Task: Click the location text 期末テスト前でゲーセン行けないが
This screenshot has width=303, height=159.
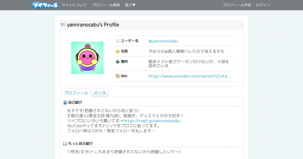Action: 181,62
